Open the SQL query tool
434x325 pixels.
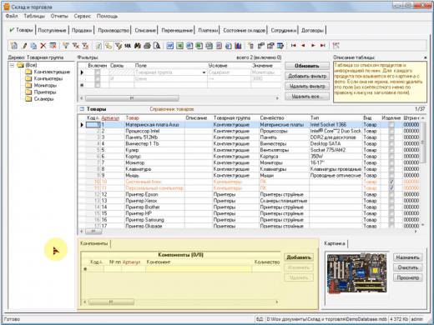[128, 46]
